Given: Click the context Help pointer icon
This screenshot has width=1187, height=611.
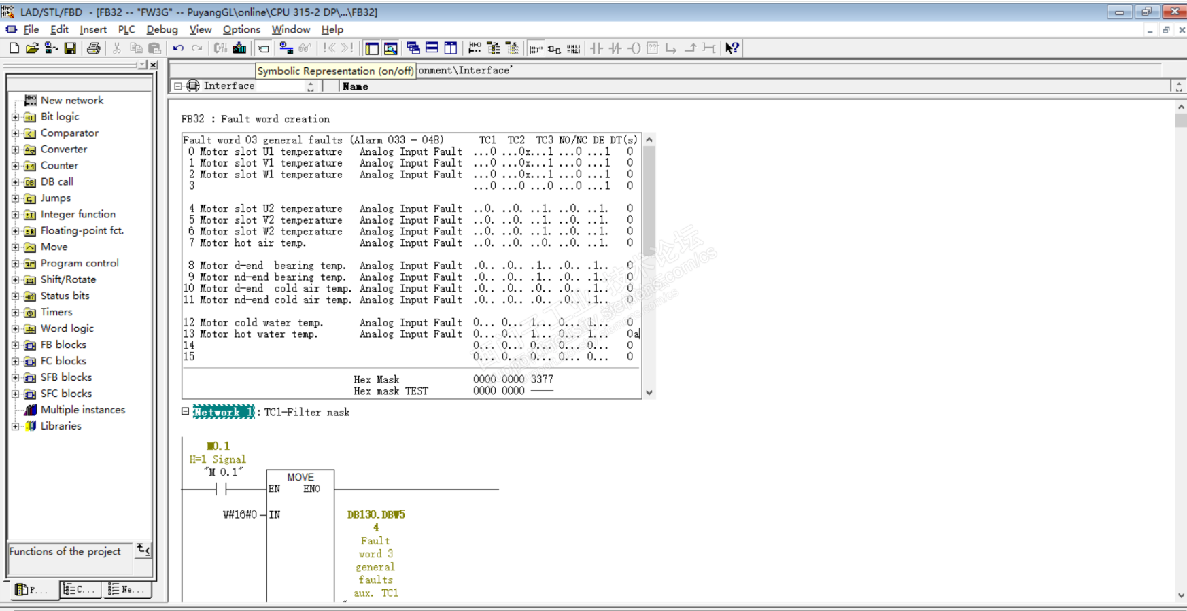Looking at the screenshot, I should tap(732, 48).
